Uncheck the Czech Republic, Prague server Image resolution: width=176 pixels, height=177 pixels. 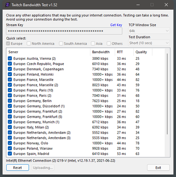(x=10, y=64)
